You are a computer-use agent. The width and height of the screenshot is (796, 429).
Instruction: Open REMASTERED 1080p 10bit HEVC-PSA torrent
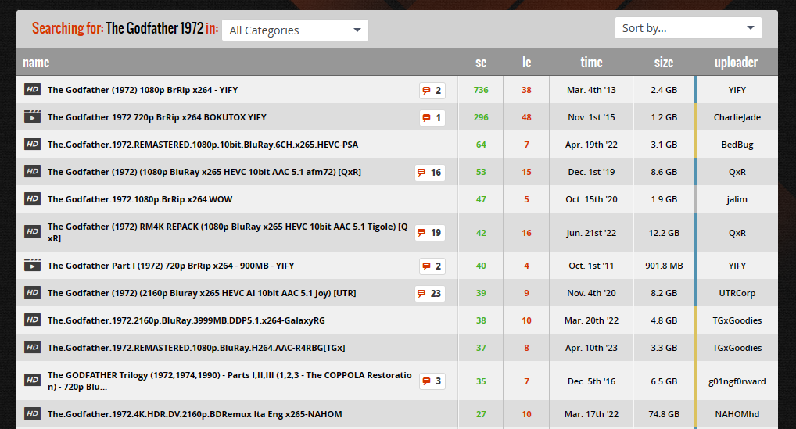pyautogui.click(x=203, y=145)
